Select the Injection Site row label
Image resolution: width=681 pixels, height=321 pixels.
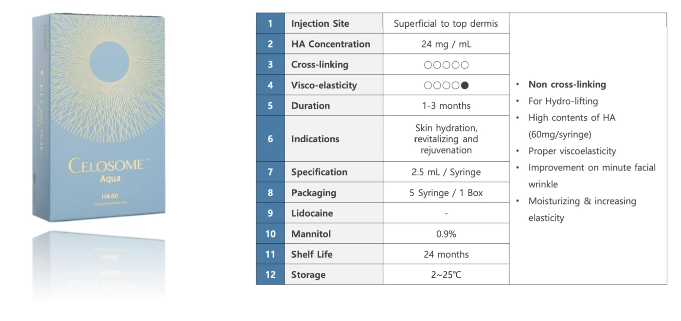point(320,23)
